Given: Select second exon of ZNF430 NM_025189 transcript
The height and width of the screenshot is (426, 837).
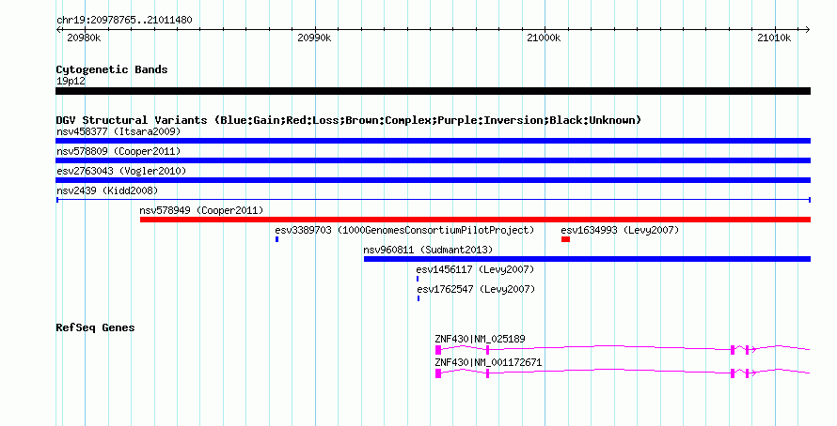Looking at the screenshot, I should (488, 350).
